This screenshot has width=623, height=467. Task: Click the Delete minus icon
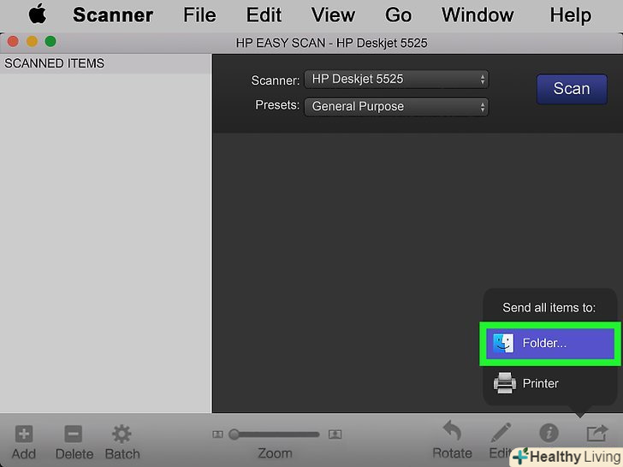(x=74, y=434)
